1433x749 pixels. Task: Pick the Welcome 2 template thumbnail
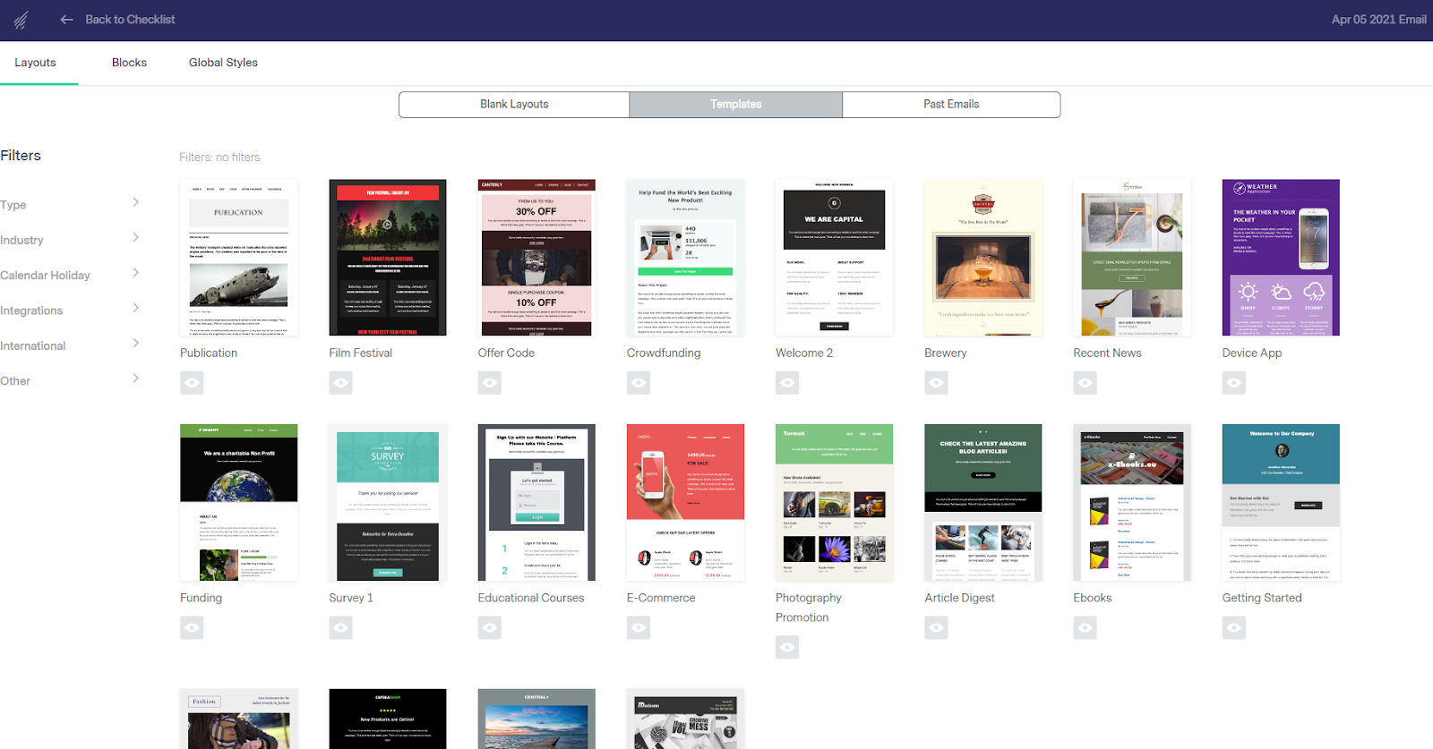(x=835, y=258)
